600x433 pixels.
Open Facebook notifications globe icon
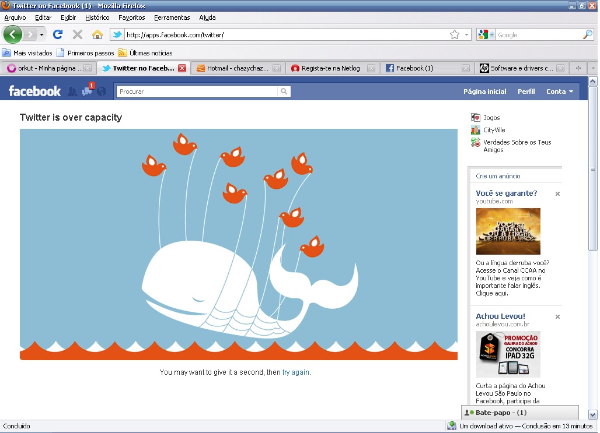pos(102,91)
